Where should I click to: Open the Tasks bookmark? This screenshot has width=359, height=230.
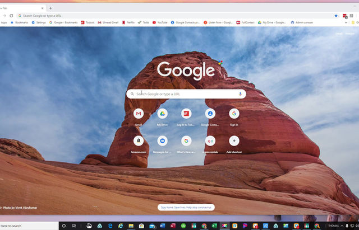point(144,22)
